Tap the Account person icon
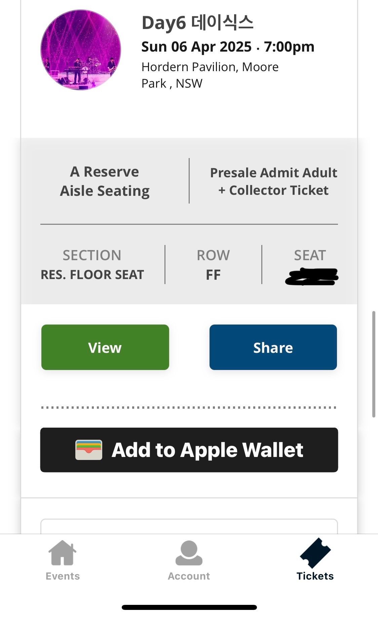 pos(189,553)
